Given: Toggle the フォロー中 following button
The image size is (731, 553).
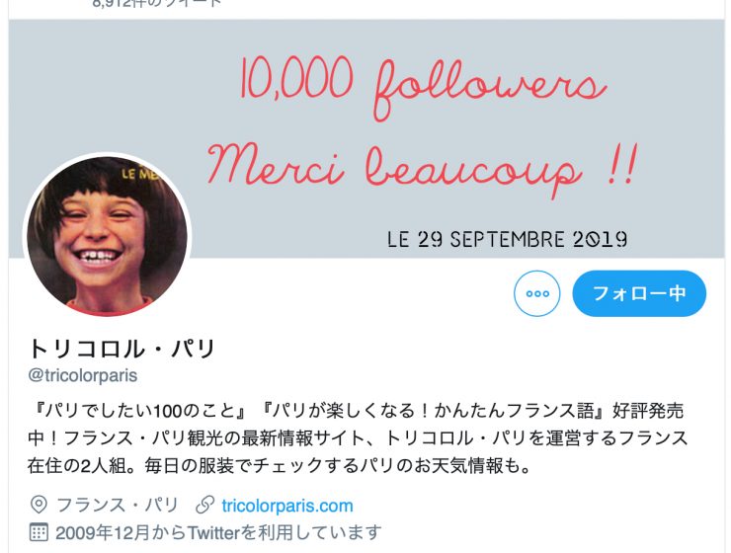Looking at the screenshot, I should (639, 293).
